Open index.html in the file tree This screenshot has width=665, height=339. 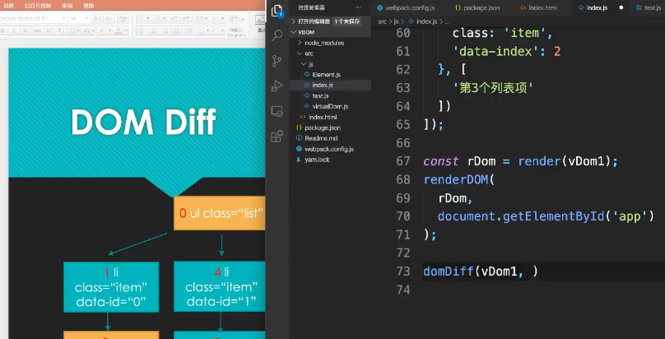pos(329,117)
